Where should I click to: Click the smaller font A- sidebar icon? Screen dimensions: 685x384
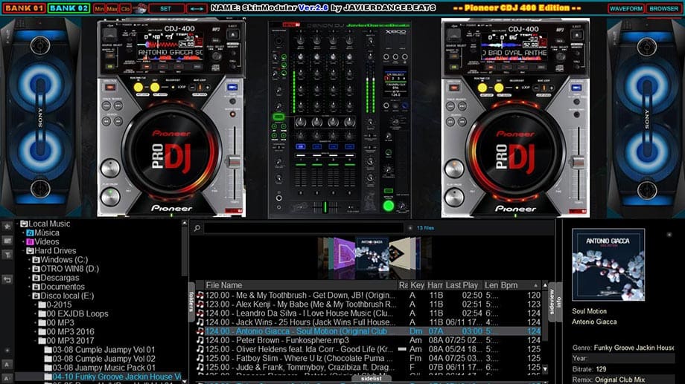(7, 377)
